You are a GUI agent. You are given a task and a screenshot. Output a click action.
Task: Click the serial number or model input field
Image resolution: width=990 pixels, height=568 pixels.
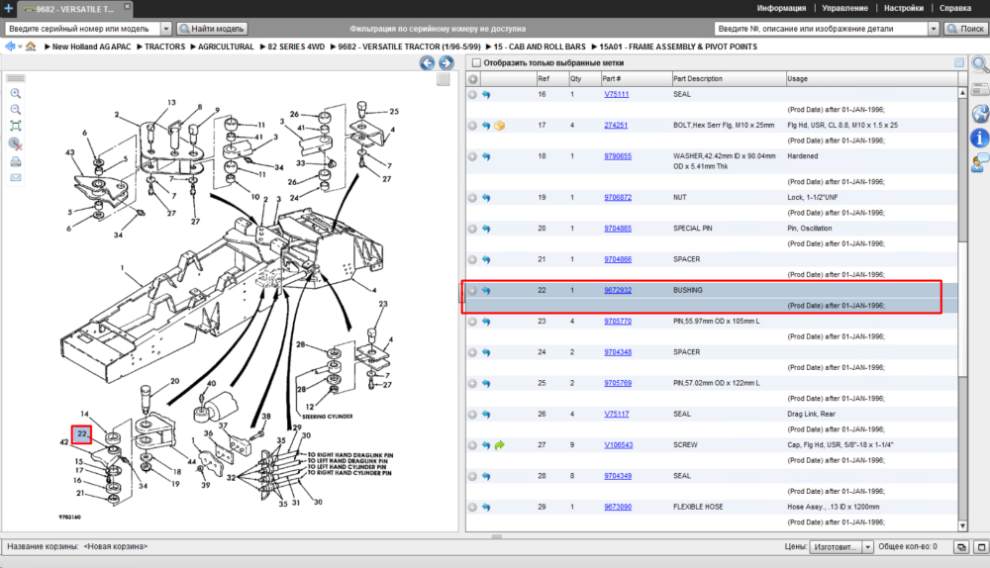83,29
